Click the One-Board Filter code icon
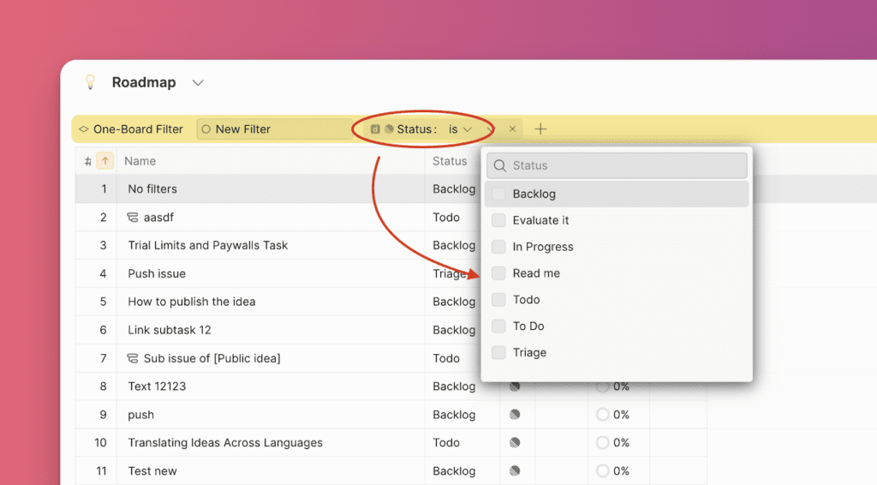The width and height of the screenshot is (877, 485). (83, 129)
